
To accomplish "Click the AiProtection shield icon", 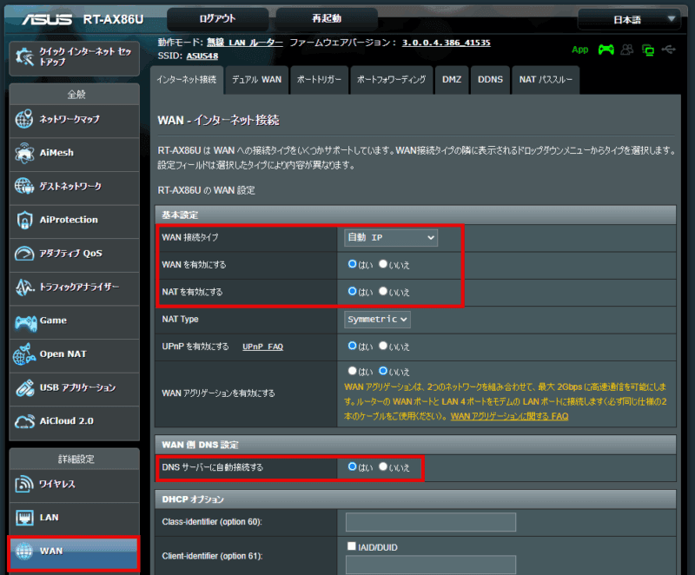I will coord(24,220).
